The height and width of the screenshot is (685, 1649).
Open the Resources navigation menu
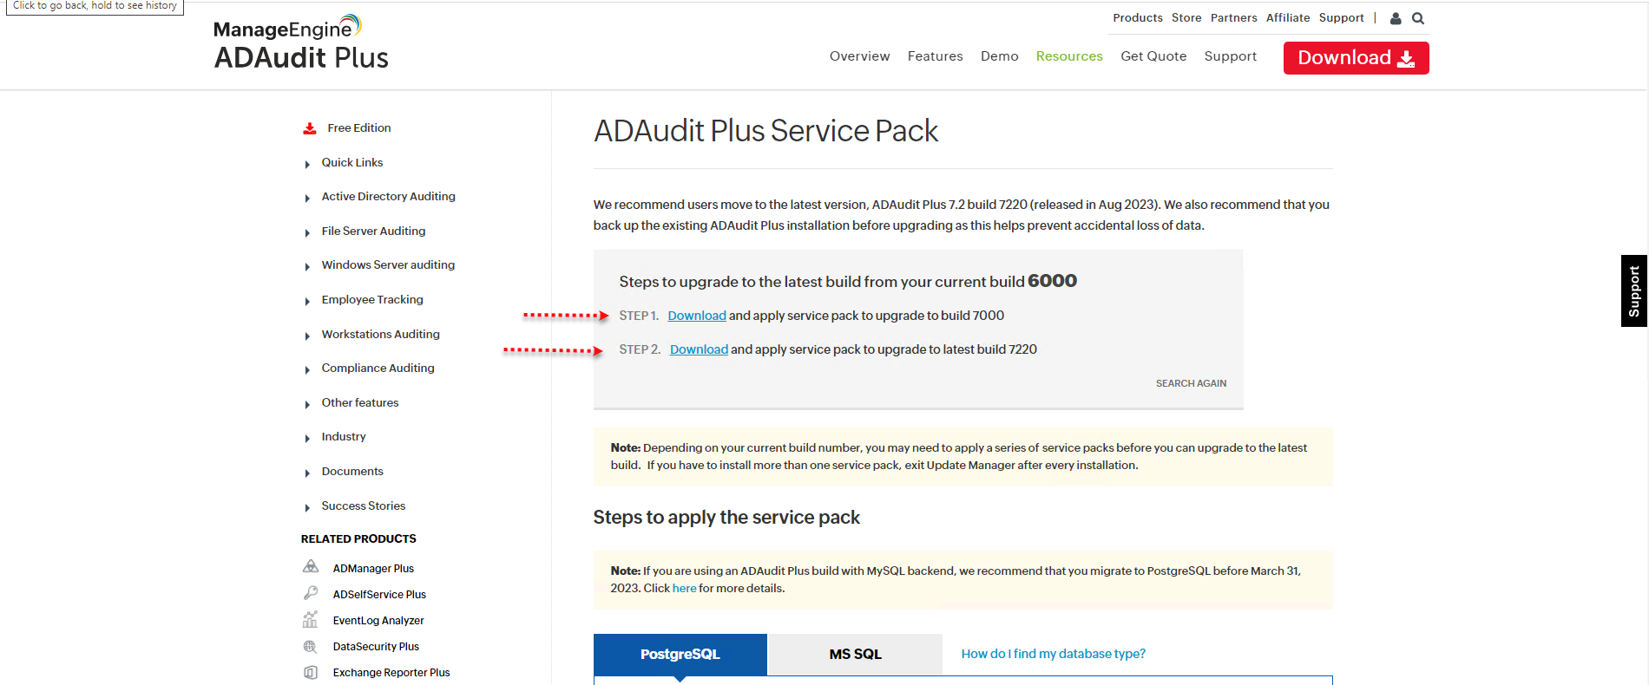tap(1069, 56)
